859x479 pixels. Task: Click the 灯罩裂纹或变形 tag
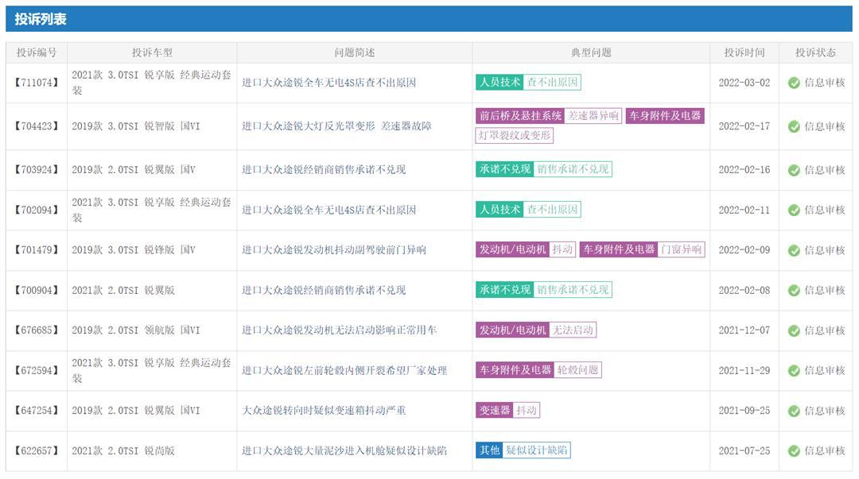click(514, 136)
